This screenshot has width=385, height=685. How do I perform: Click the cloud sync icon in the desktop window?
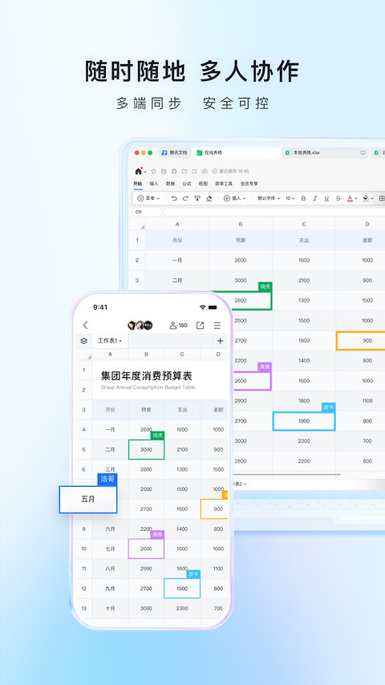(204, 172)
